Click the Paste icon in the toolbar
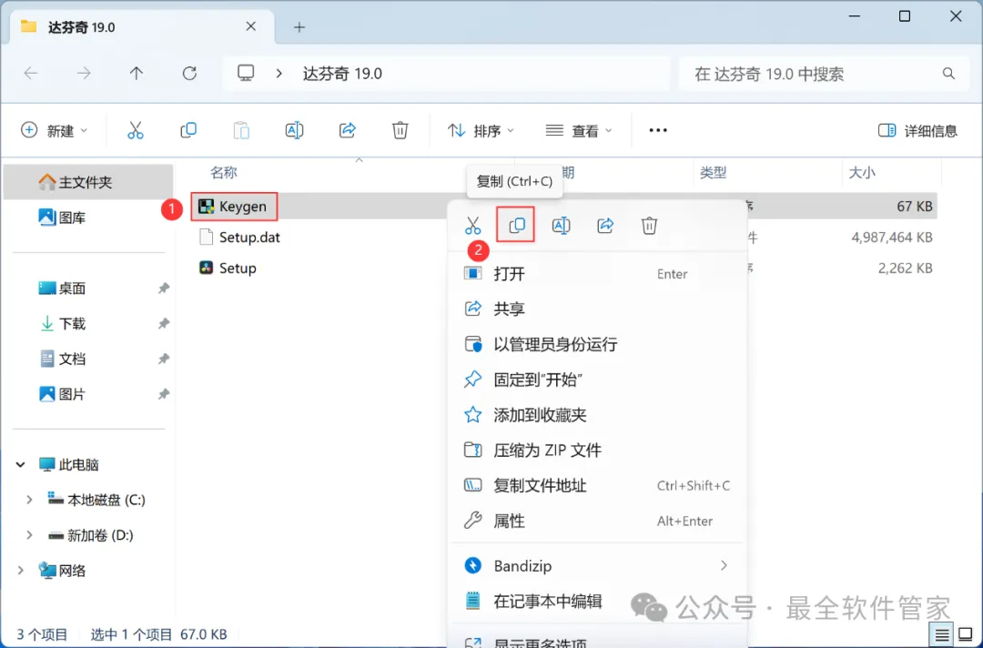 click(241, 130)
